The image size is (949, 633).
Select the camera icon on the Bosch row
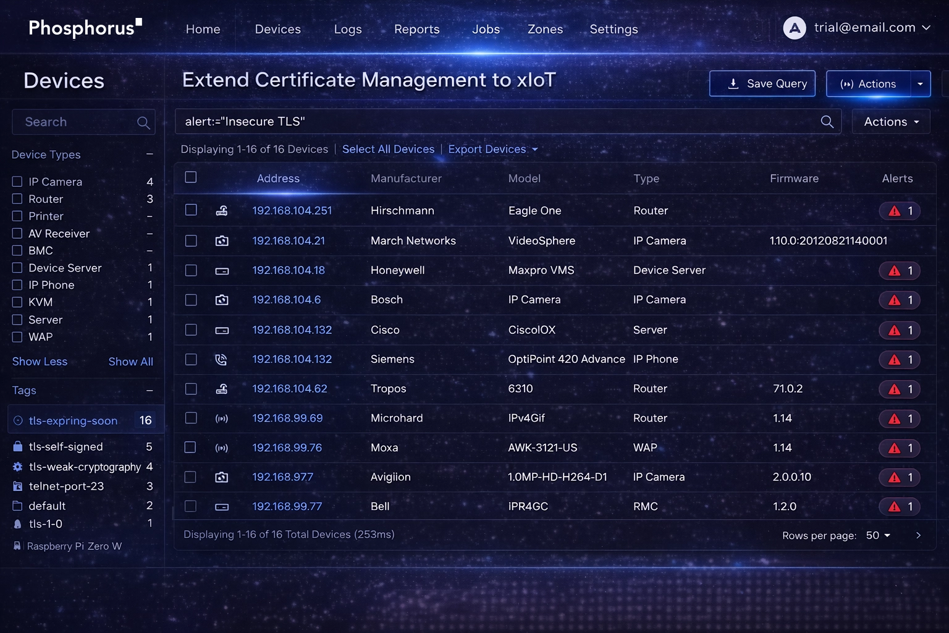tap(221, 300)
